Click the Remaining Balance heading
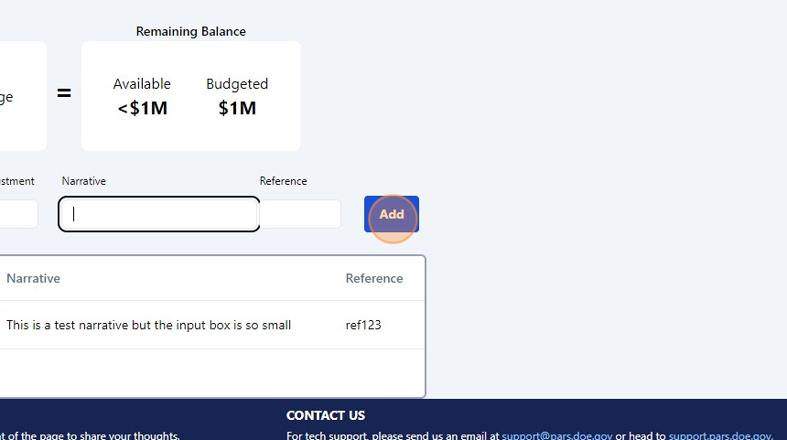Viewport: 787px width, 440px height. (x=190, y=31)
